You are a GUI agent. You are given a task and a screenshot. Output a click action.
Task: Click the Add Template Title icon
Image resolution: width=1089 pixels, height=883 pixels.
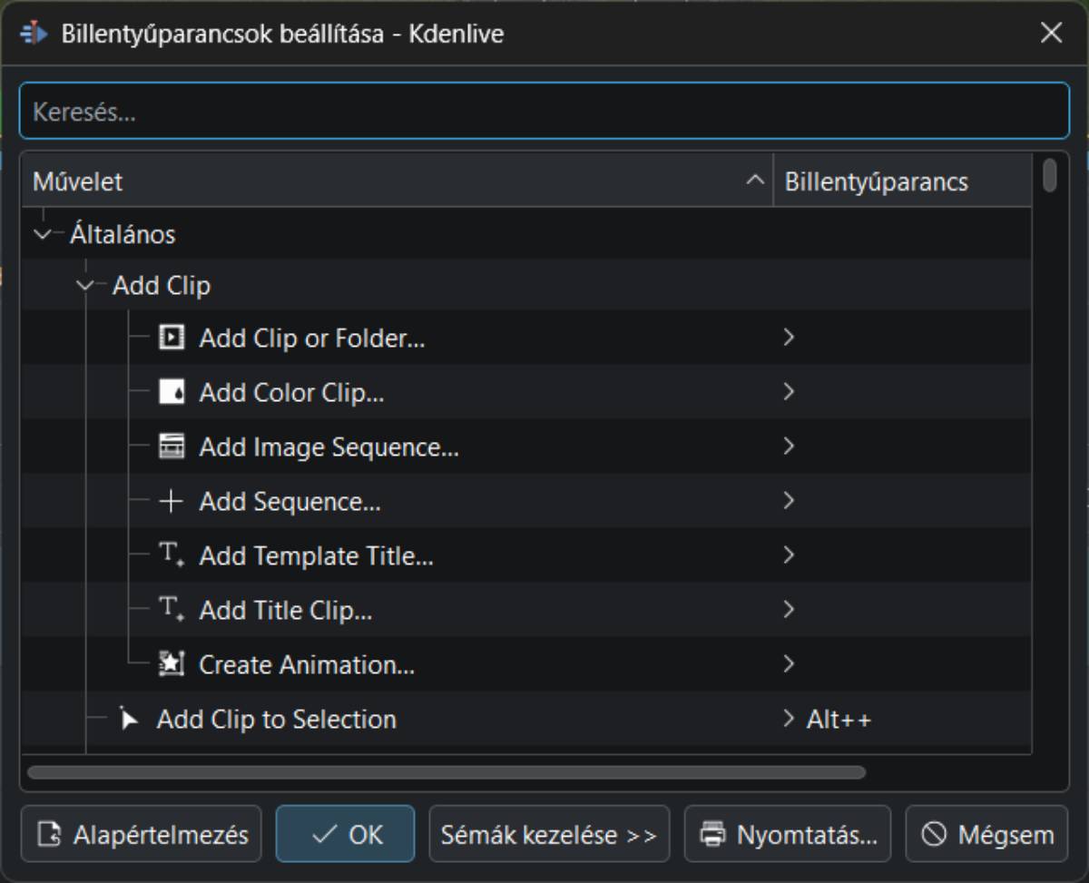[171, 555]
